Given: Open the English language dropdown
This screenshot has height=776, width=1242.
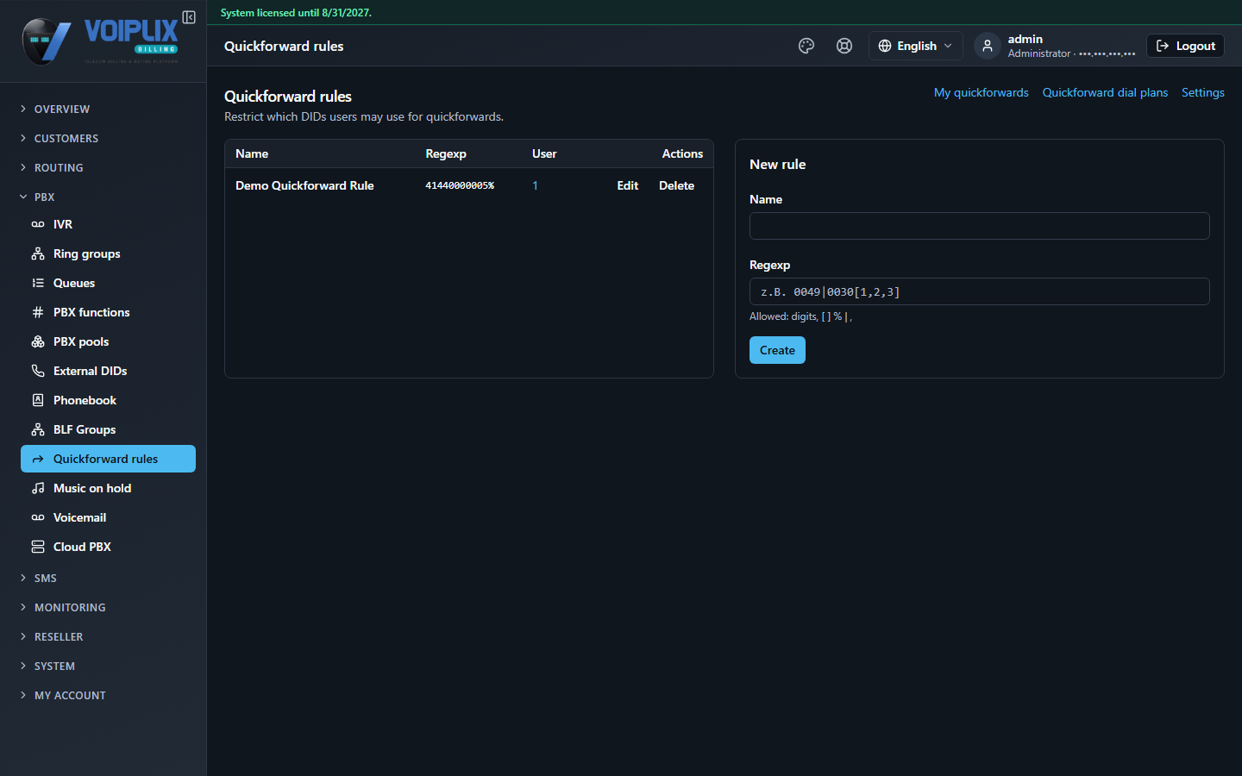Looking at the screenshot, I should pos(915,46).
